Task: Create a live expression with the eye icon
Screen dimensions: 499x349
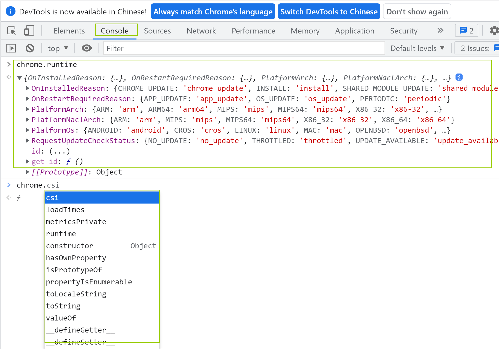Action: pos(86,48)
